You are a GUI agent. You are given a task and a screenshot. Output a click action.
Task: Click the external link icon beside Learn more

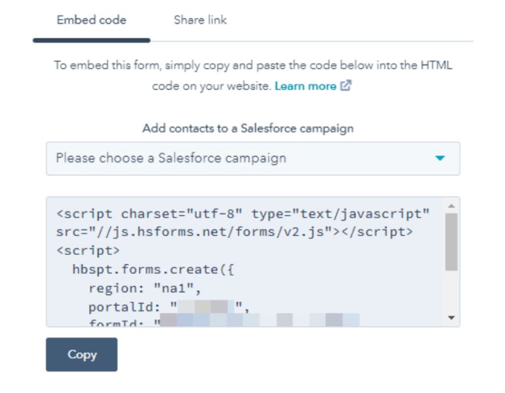coord(345,86)
